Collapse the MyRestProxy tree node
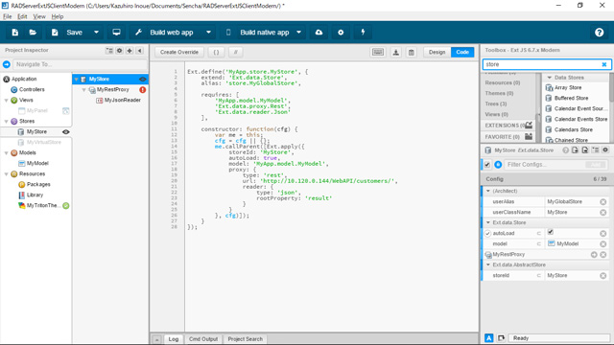 coord(83,89)
